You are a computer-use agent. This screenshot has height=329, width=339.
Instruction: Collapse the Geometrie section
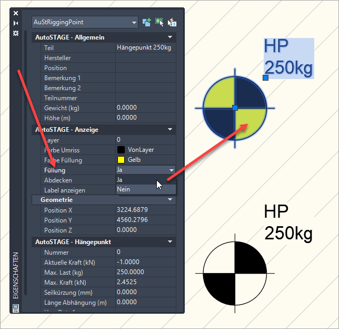169,200
